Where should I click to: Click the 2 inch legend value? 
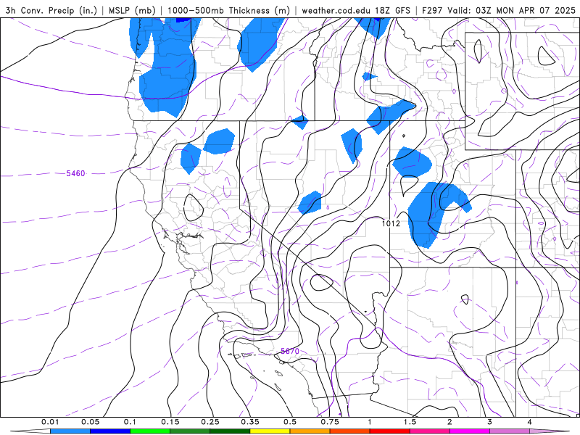click(449, 422)
